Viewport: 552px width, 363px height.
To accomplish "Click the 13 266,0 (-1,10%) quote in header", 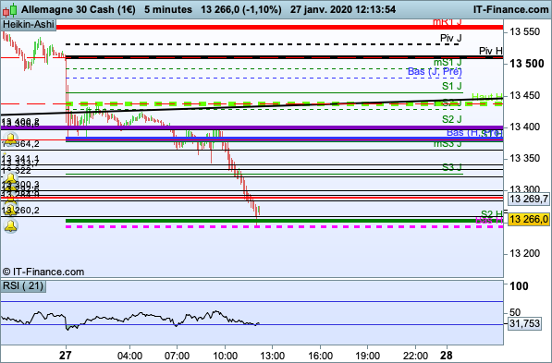I will click(241, 9).
